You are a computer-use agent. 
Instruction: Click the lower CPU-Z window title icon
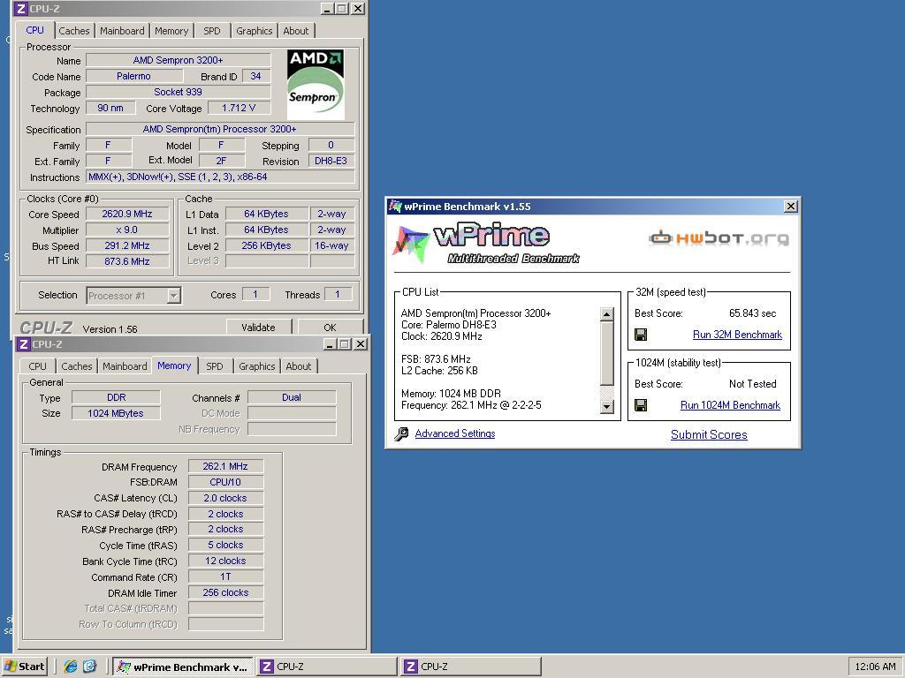tap(23, 344)
